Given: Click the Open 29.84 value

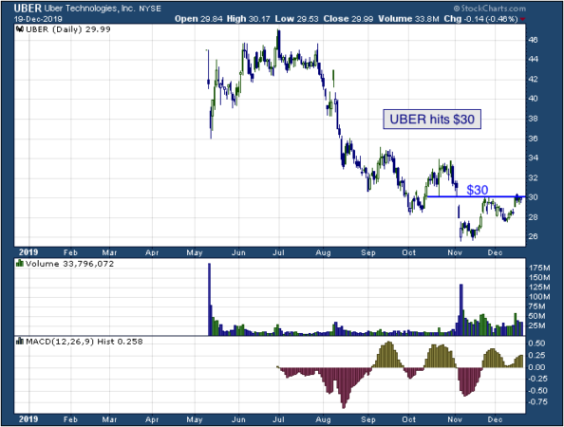Looking at the screenshot, I should point(198,19).
